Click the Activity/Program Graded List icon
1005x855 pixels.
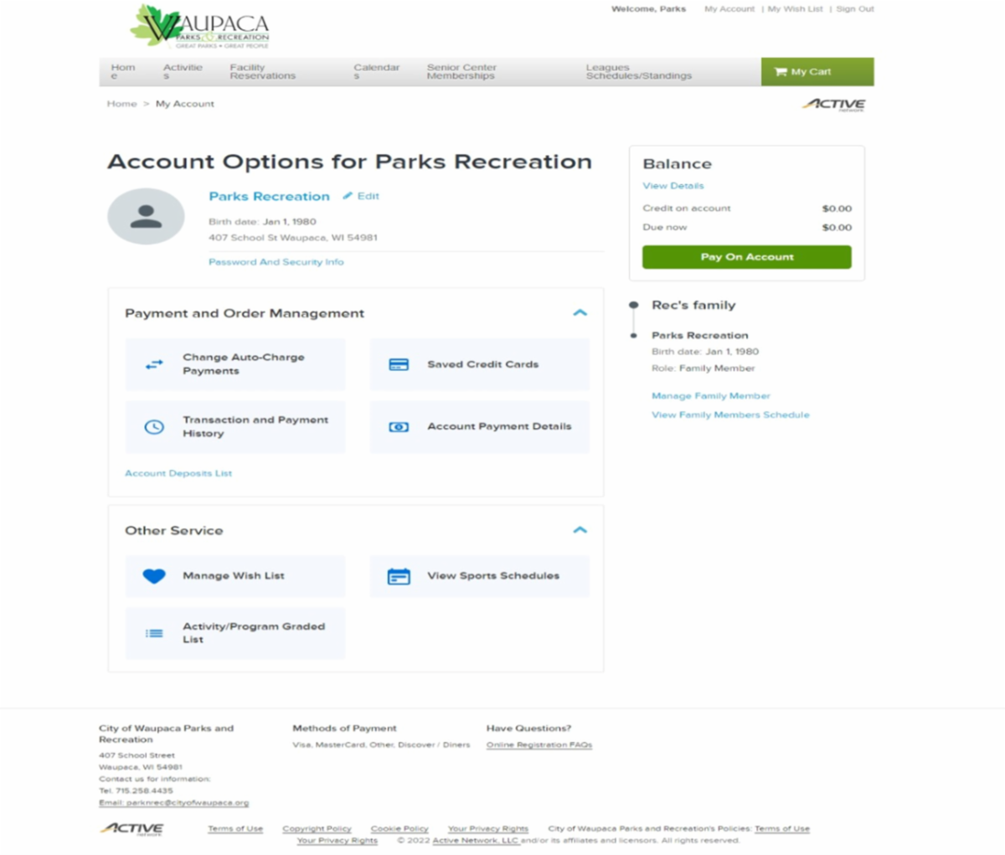point(154,633)
